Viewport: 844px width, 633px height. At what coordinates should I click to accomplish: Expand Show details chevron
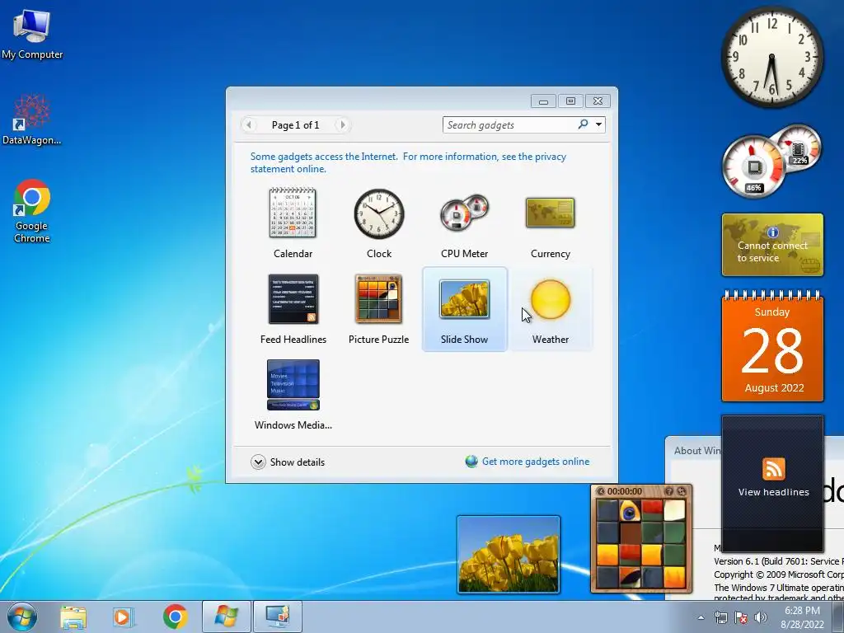(x=258, y=462)
